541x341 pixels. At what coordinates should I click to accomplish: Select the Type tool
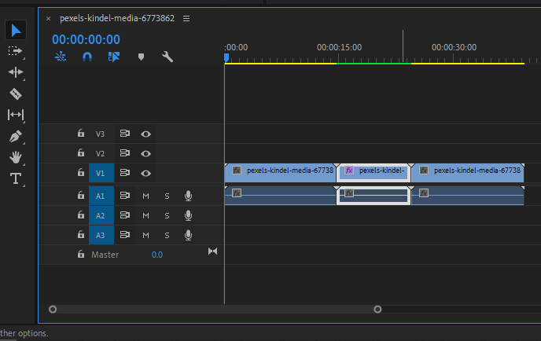coord(16,178)
